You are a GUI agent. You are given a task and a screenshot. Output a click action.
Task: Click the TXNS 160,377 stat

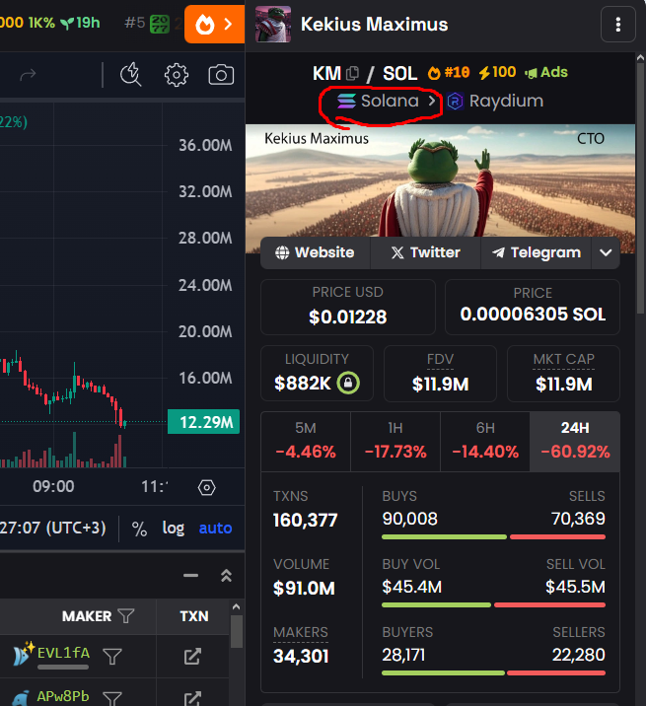[x=306, y=509]
